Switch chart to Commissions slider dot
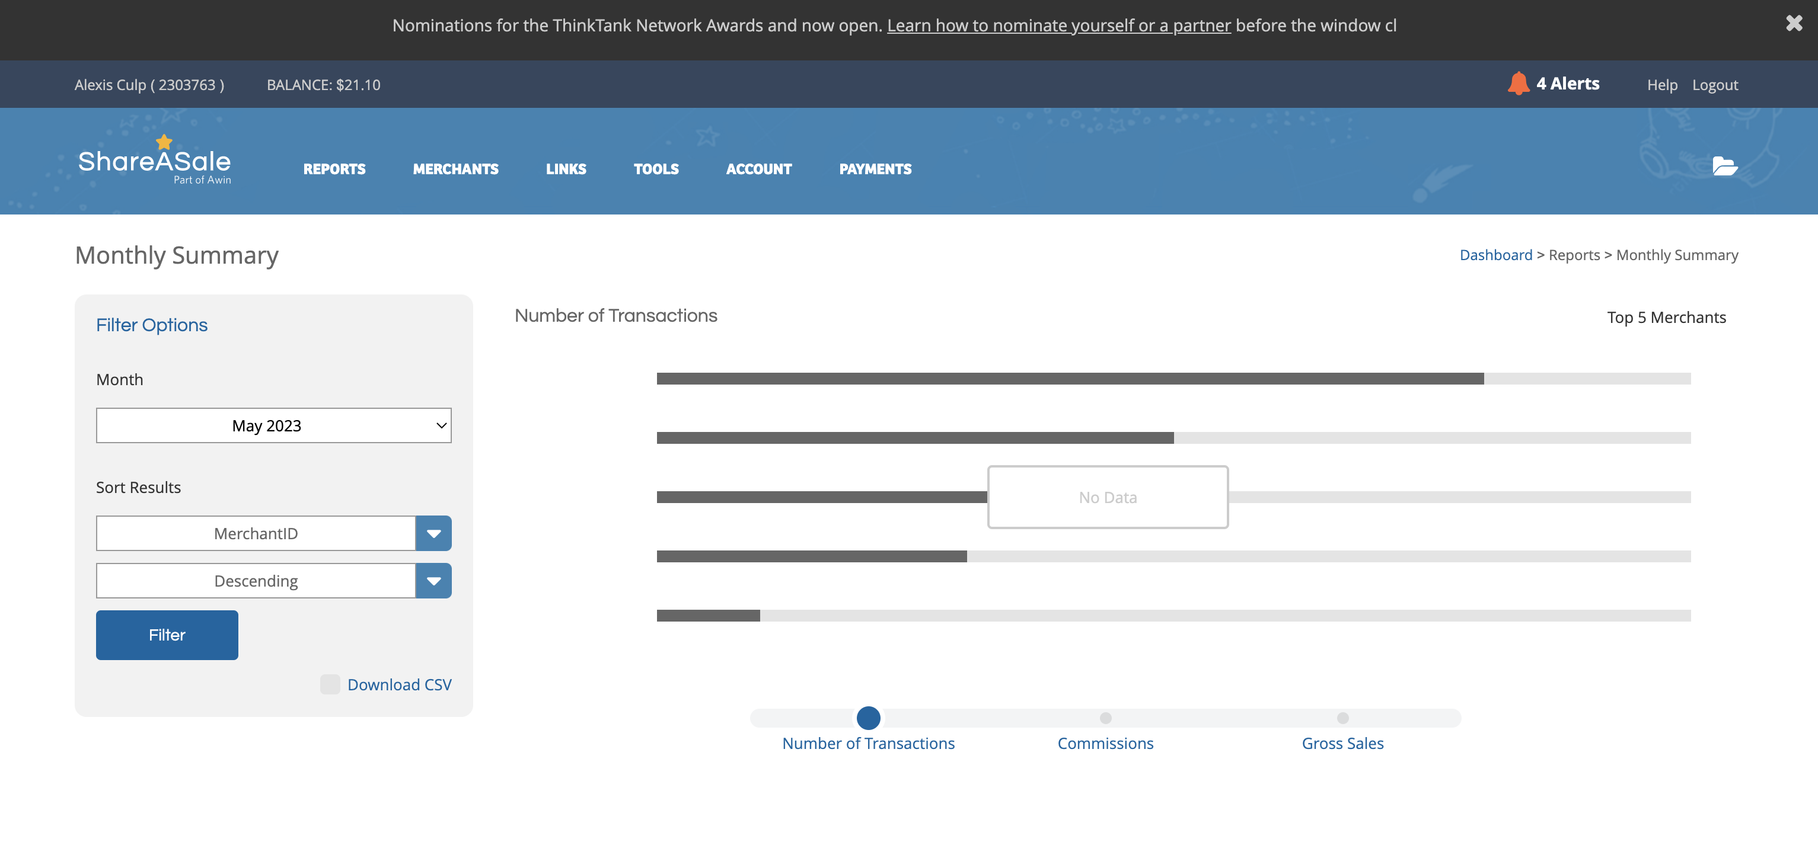Screen dimensions: 1818x858 [x=1105, y=718]
